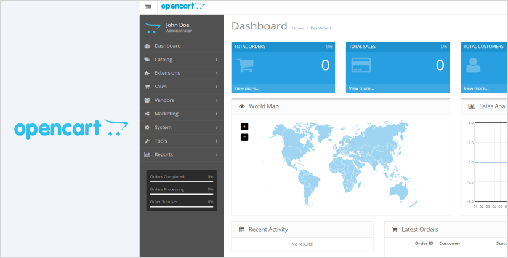
Task: Click the eye icon beside World Map
Action: [x=241, y=106]
